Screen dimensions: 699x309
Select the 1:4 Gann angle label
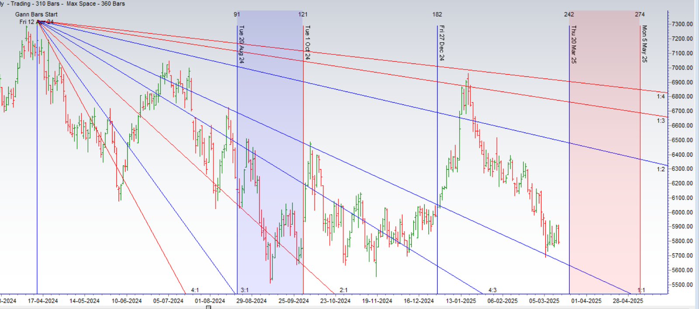coord(661,96)
